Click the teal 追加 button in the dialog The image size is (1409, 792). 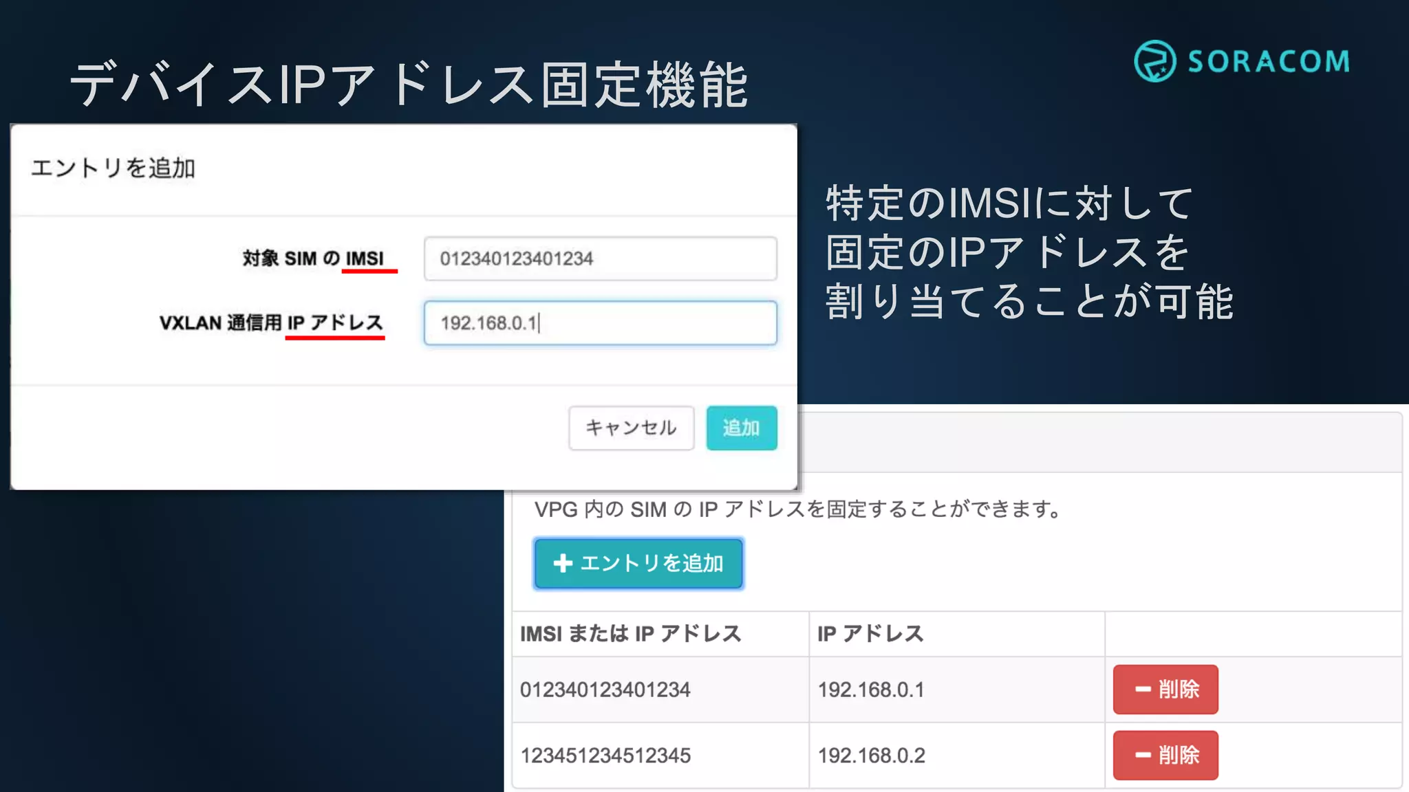coord(742,428)
